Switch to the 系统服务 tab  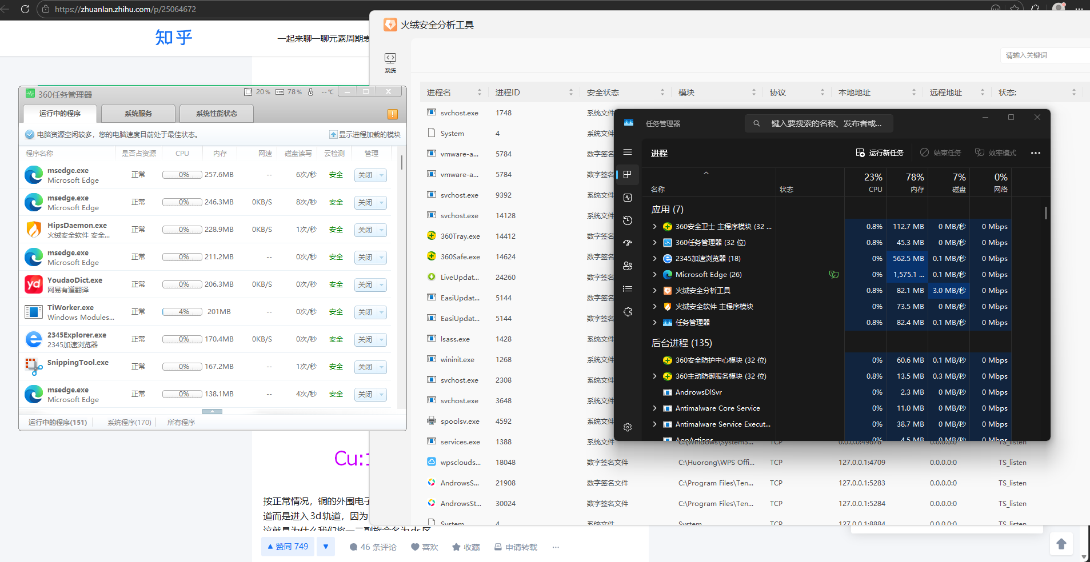[x=138, y=114]
